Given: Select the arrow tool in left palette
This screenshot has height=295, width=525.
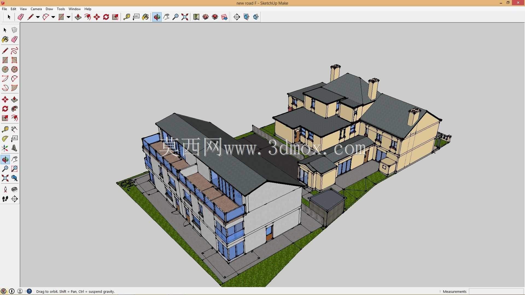Looking at the screenshot, I should (5, 30).
